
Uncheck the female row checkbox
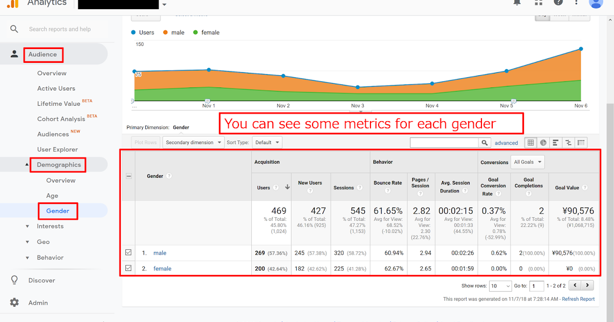tap(127, 268)
